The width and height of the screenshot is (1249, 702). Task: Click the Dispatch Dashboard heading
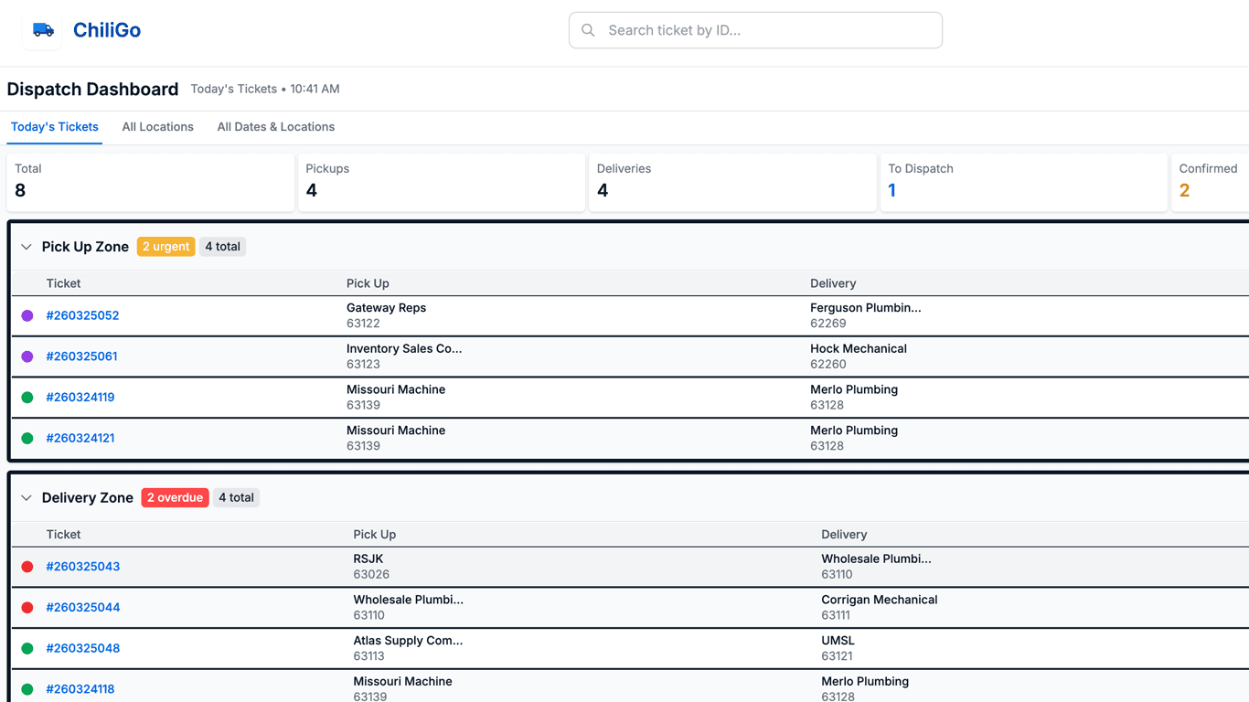[x=92, y=90]
